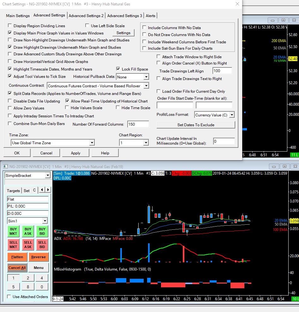Select the Advanced Settings tab
Viewport: 299px width, 312px height.
[x=49, y=15]
